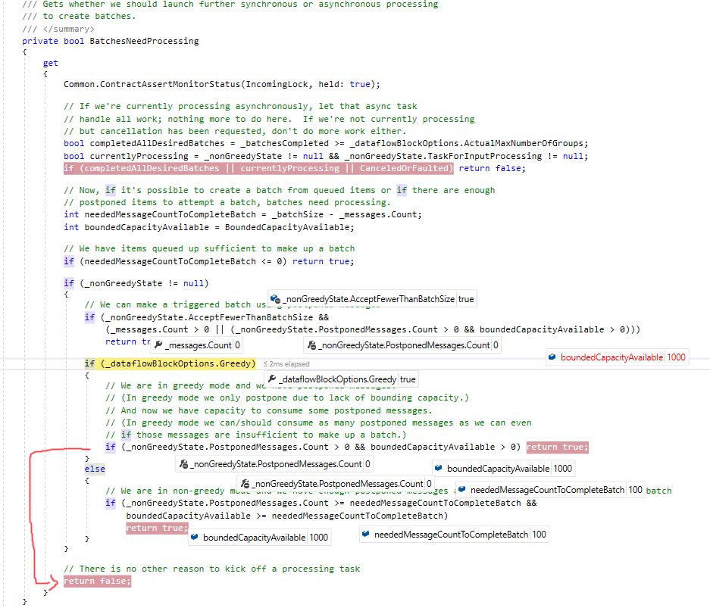Click the 1000 value of boundedCapacityAvailable
The height and width of the screenshot is (608, 710).
(677, 357)
